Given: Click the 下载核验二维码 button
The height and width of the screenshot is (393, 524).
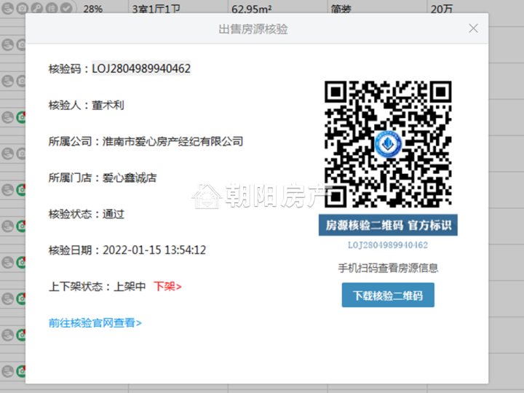Looking at the screenshot, I should [388, 295].
